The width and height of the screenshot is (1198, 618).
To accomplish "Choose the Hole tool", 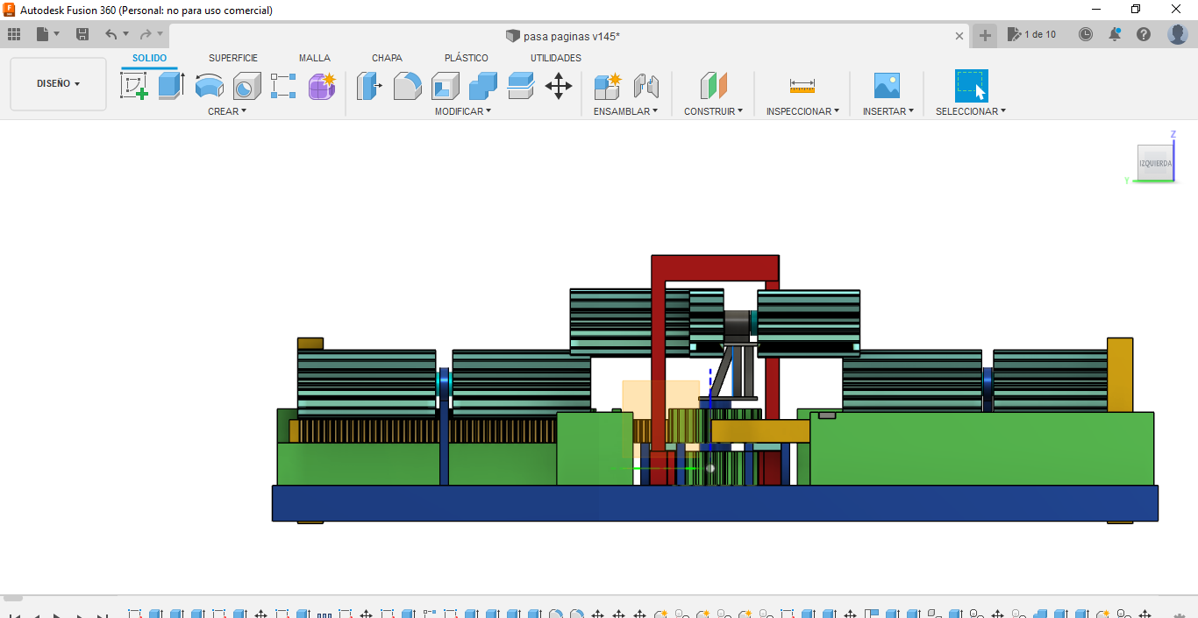I will pos(246,86).
